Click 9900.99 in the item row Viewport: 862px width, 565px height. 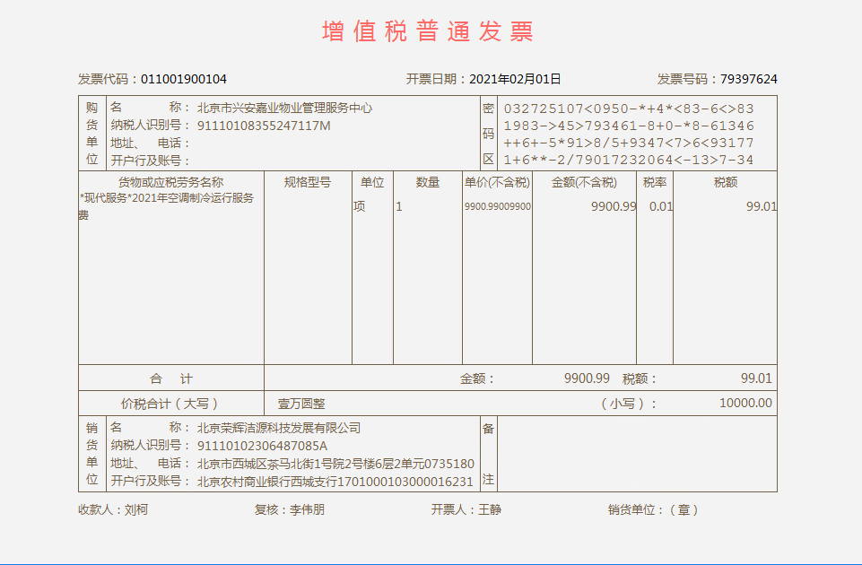614,206
